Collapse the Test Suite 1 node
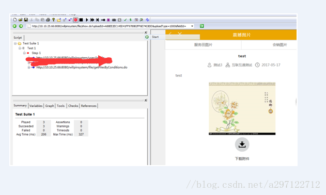This screenshot has height=195, width=326. (15, 43)
